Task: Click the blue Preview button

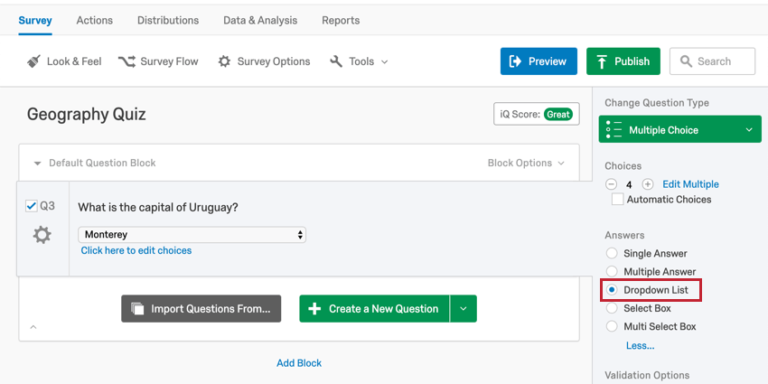Action: (539, 61)
